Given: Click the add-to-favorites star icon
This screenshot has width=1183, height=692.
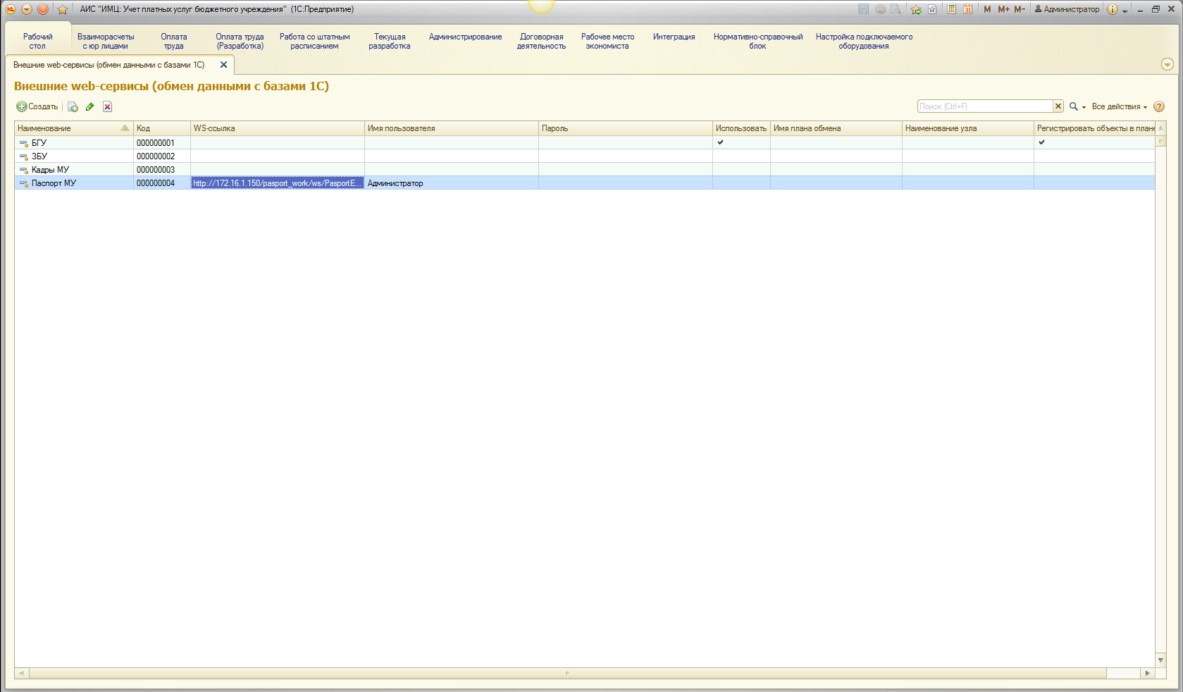Looking at the screenshot, I should pos(915,9).
